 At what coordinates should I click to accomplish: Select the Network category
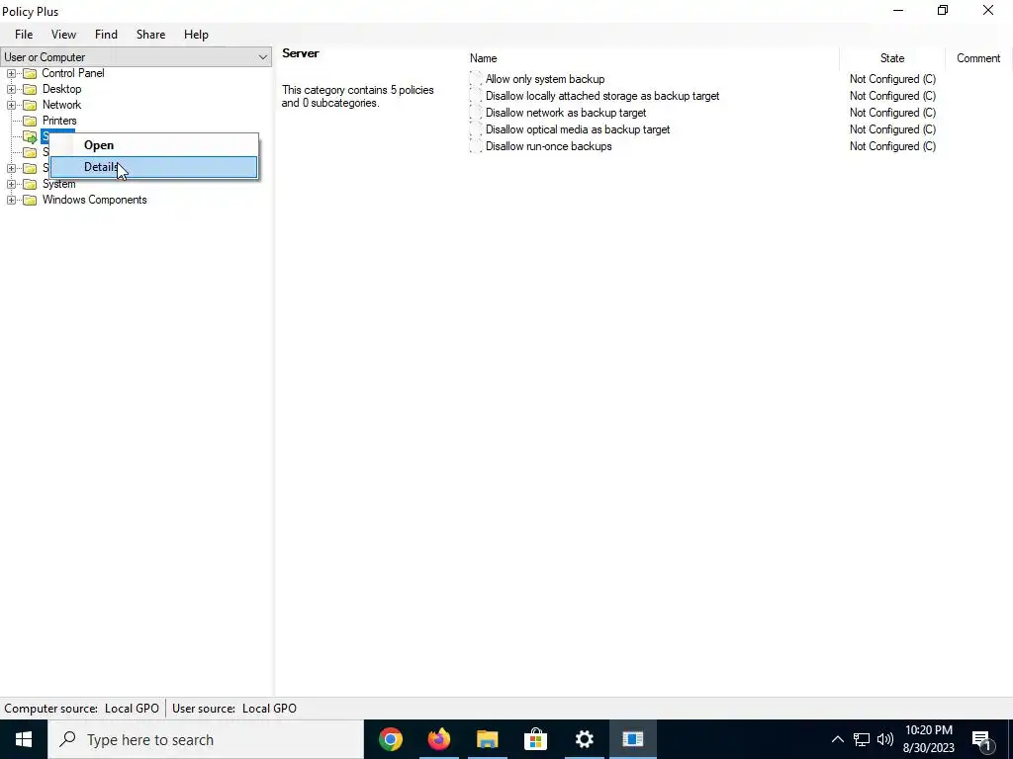pyautogui.click(x=61, y=105)
